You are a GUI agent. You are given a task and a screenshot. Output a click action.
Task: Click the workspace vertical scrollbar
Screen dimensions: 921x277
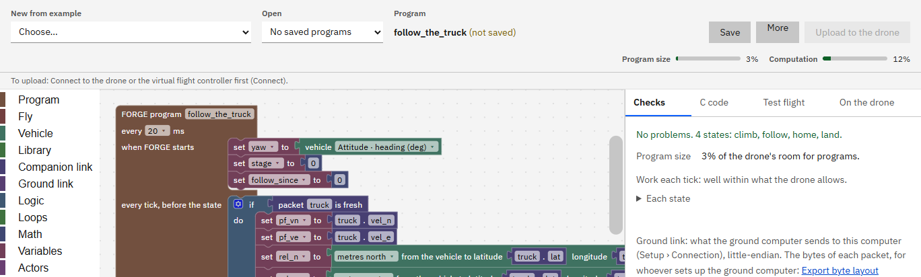616,185
